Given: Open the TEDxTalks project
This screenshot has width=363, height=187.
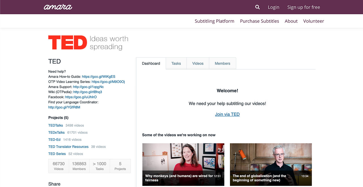Looking at the screenshot, I should click(56, 132).
